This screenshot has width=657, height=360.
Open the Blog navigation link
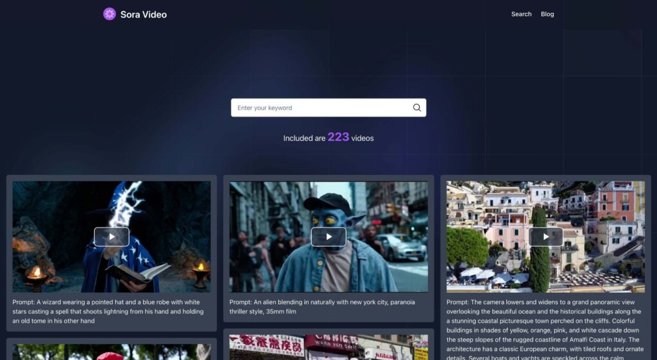point(547,14)
